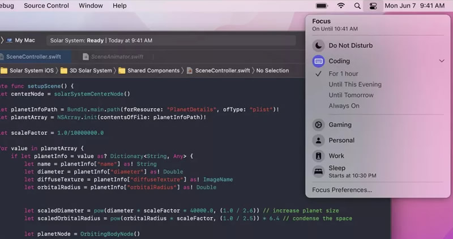The height and width of the screenshot is (239, 453).
Task: Click Solar System Ready status field
Action: (171, 40)
